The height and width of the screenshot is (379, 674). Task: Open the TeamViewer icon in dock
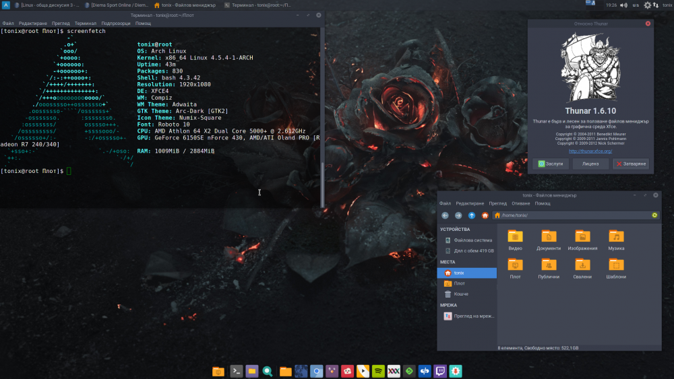point(425,372)
